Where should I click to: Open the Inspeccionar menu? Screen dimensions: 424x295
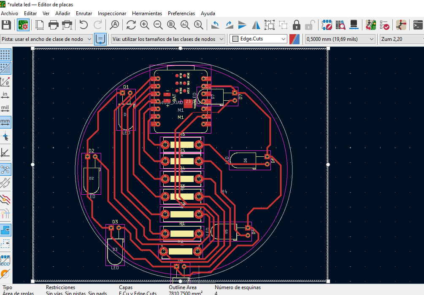(112, 13)
